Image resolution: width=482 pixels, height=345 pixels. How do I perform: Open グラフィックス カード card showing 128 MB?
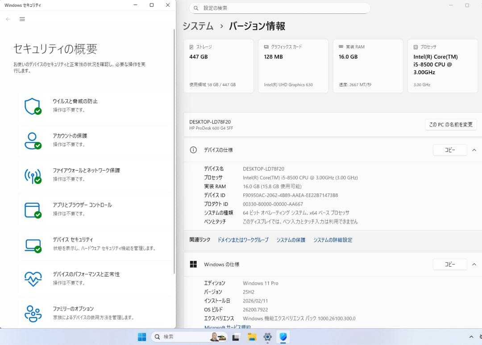pyautogui.click(x=293, y=66)
